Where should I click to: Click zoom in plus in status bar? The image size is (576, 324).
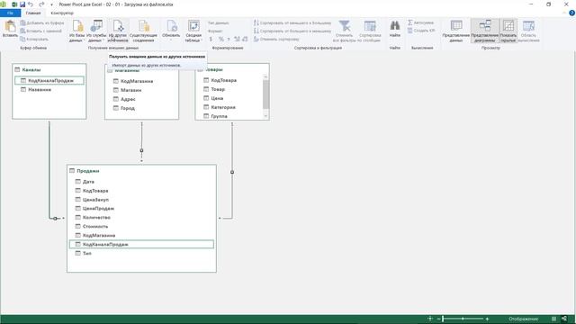488,319
